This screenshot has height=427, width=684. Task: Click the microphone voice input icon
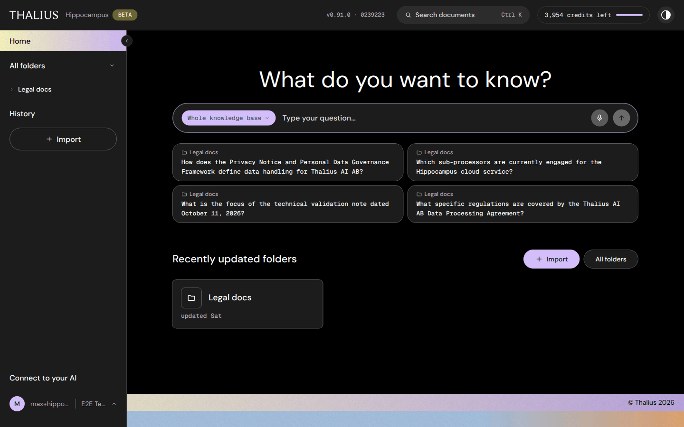599,118
